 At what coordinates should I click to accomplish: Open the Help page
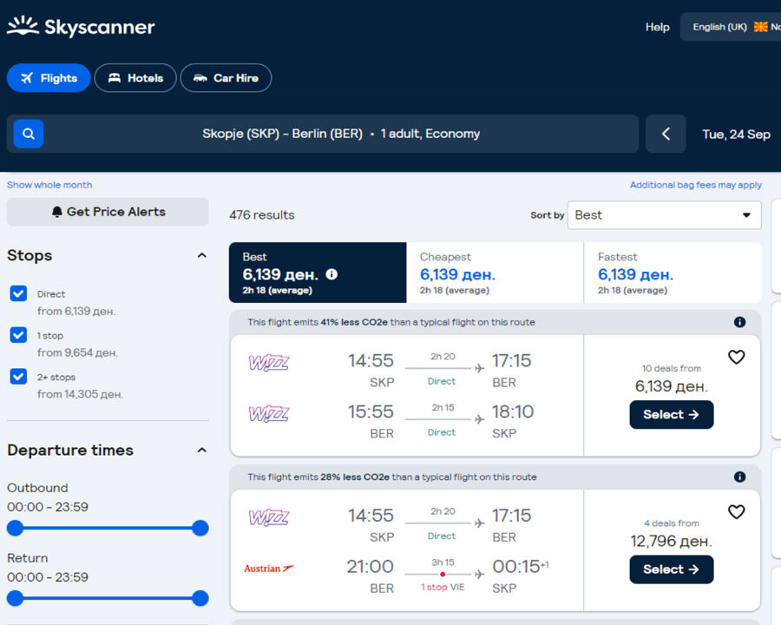pos(657,27)
